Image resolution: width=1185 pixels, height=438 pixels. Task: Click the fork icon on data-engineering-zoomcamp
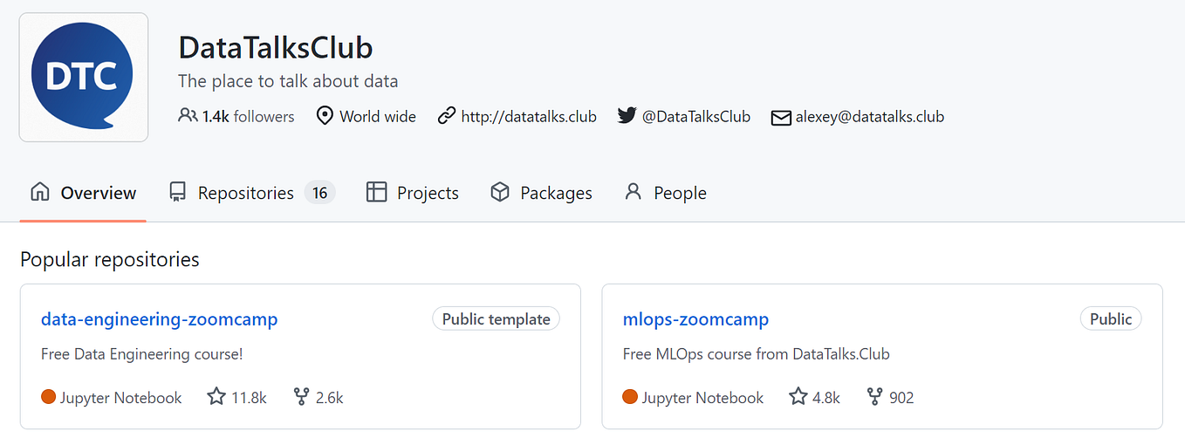tap(301, 397)
